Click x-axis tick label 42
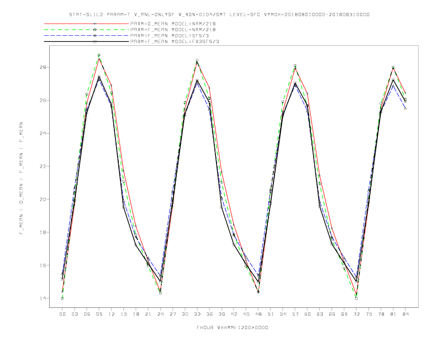The image size is (442, 342). click(234, 314)
